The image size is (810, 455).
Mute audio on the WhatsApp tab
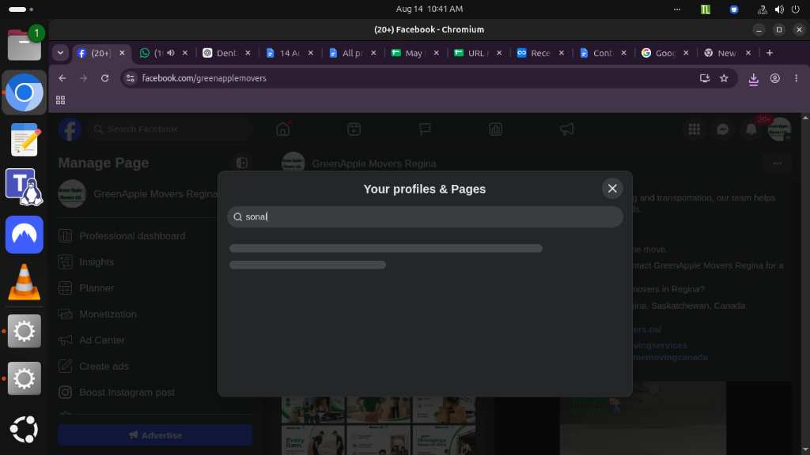pyautogui.click(x=171, y=53)
